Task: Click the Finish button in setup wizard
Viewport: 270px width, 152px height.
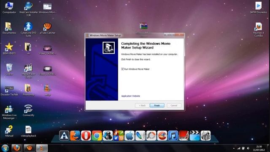Action: tap(157, 105)
